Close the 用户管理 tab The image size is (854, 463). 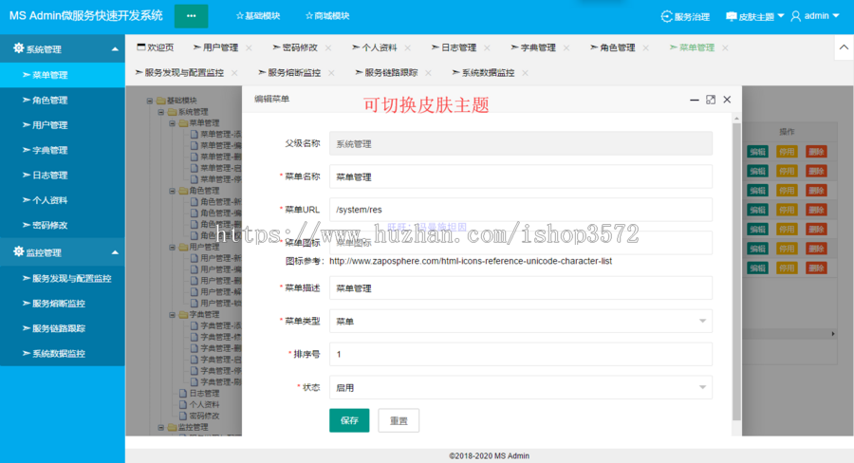[x=249, y=48]
